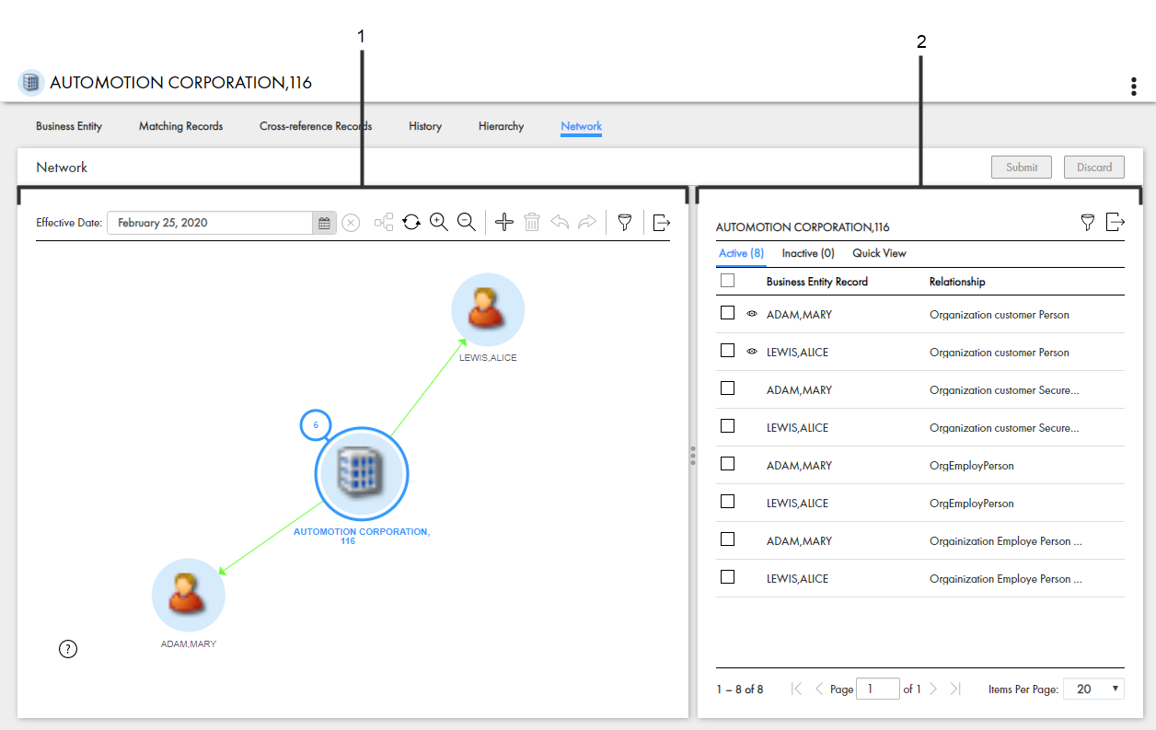
Task: Open the Inactive (0) tab
Action: pos(807,253)
